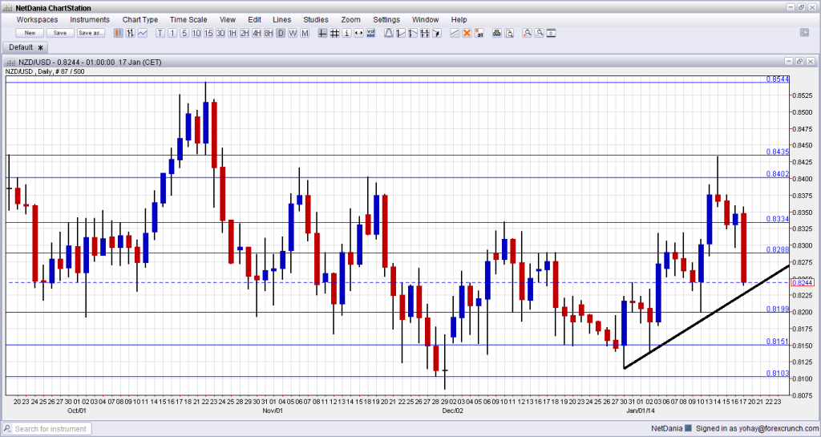Switch to monthly (M) time scale
The height and width of the screenshot is (437, 821).
point(305,33)
